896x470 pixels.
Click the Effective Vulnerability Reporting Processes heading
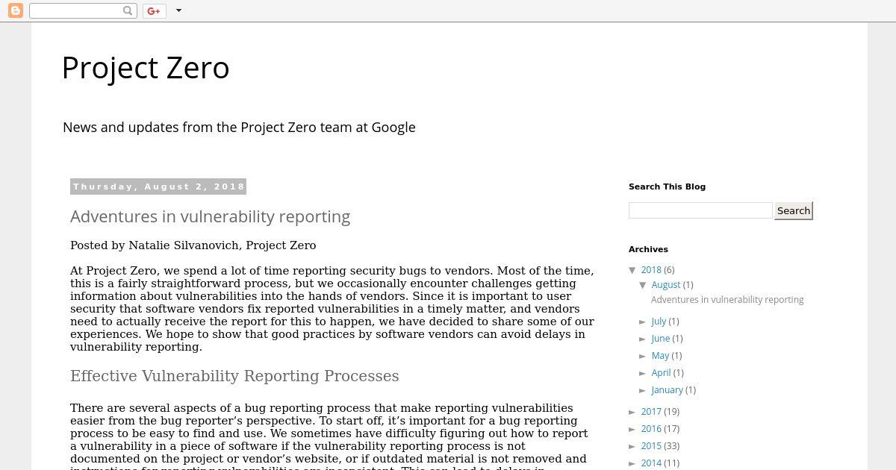(x=234, y=376)
